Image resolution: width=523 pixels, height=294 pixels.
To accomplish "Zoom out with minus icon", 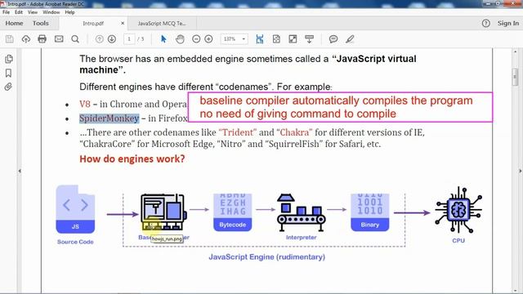I will click(196, 39).
